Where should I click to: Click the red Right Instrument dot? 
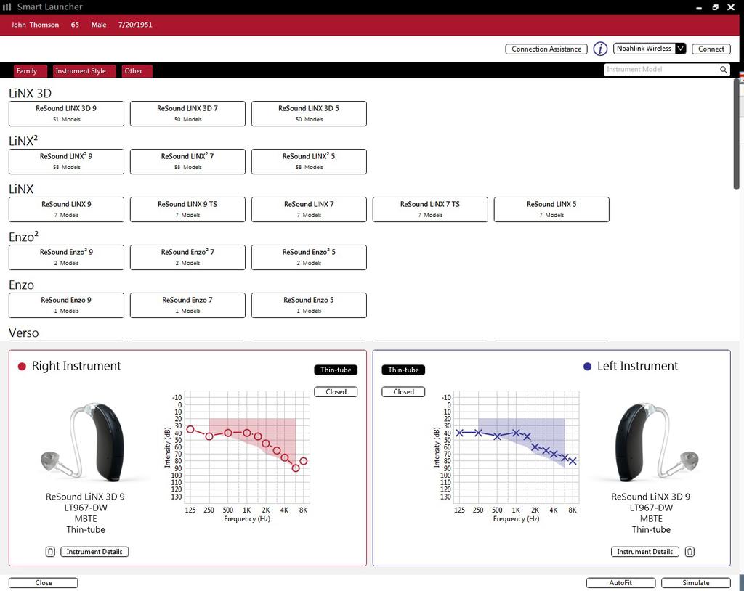(x=22, y=366)
